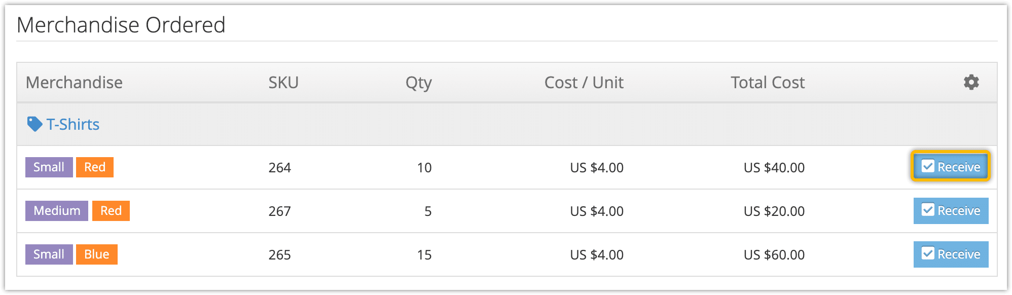Receive the Small Blue T-shirt order

pyautogui.click(x=951, y=254)
